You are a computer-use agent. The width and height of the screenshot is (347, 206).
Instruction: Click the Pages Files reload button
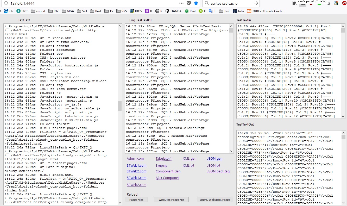click(136, 200)
